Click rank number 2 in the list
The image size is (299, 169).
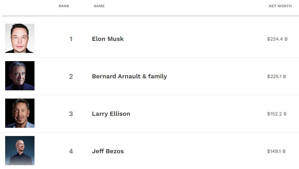[71, 77]
